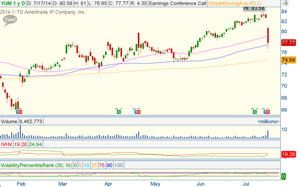Click the Earnings Conference Call label
The image size is (300, 187).
point(178,3)
